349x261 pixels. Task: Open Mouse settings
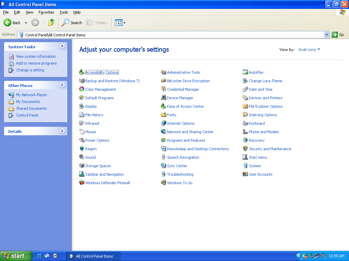point(90,132)
